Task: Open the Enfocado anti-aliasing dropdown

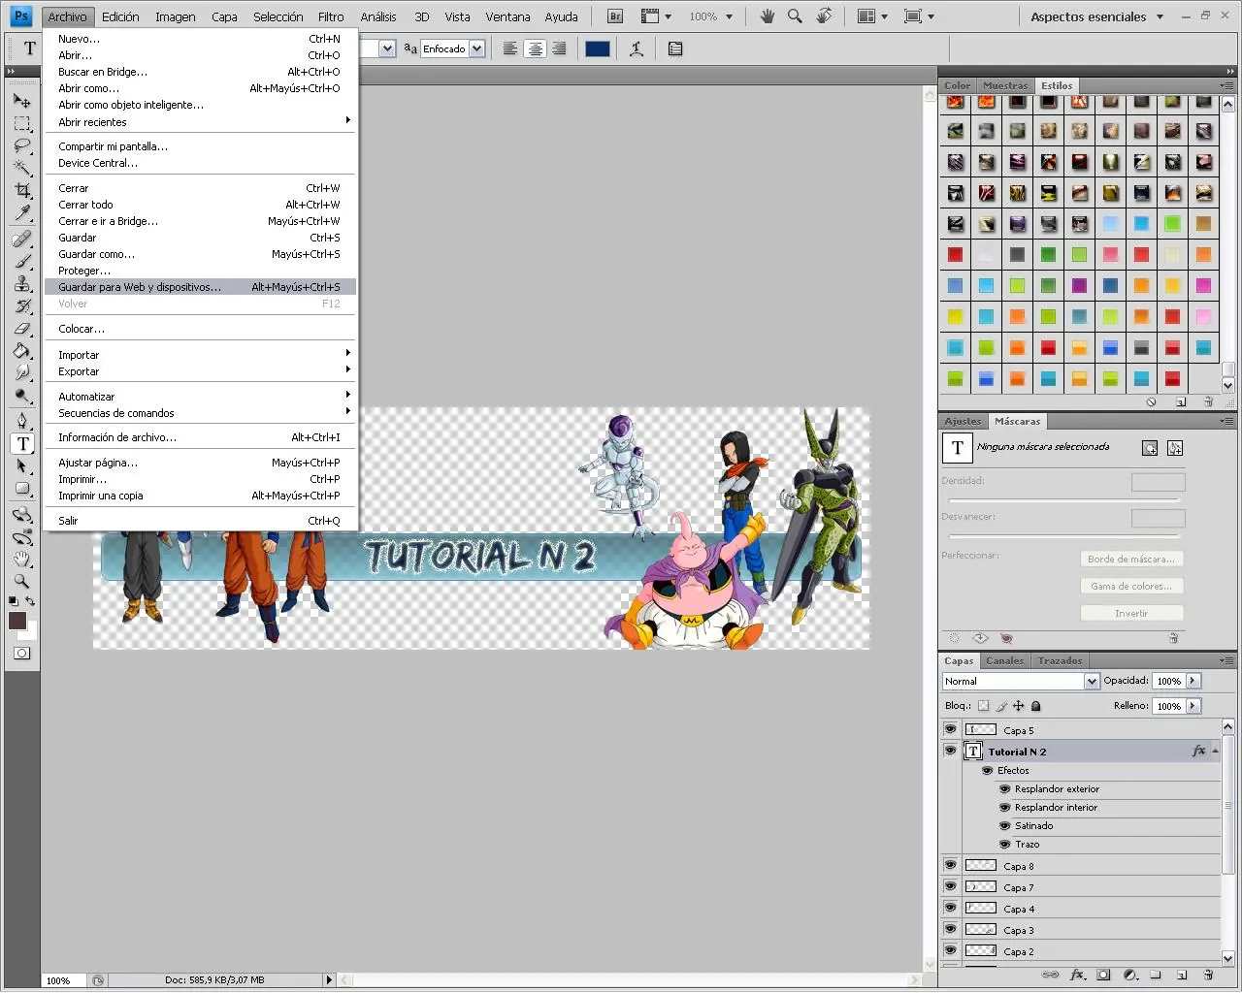Action: (476, 48)
